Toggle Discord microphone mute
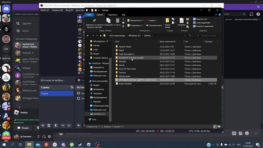Image resolution: width=263 pixels, height=148 pixels. point(38,136)
